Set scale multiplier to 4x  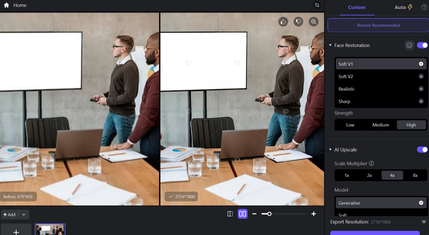pos(392,175)
